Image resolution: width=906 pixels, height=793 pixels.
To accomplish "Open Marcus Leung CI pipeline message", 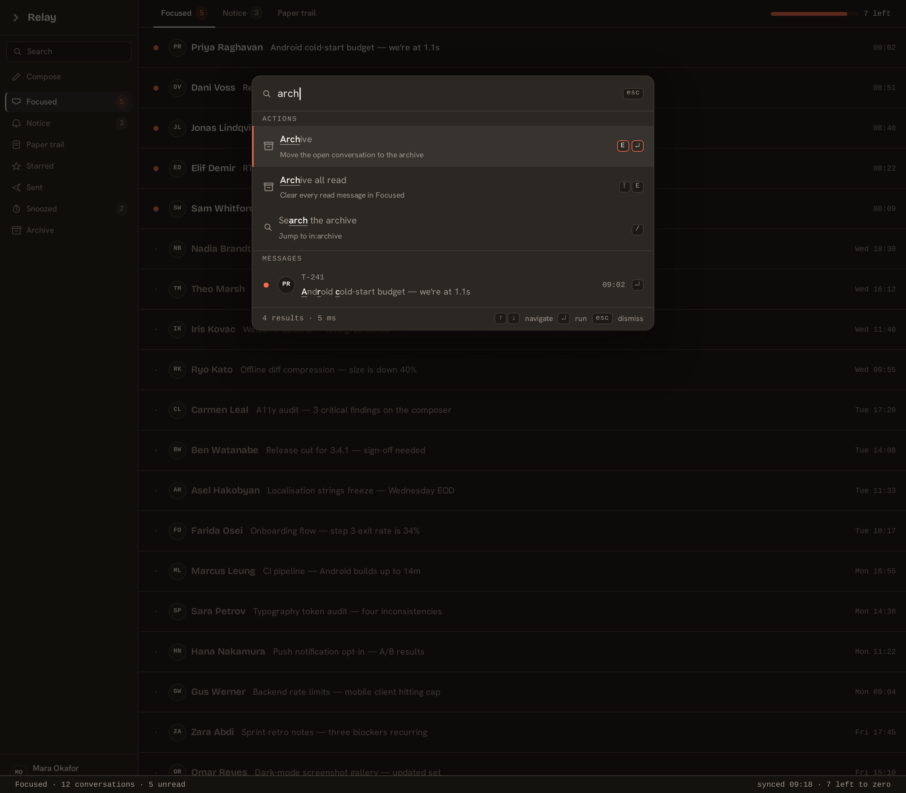I will pyautogui.click(x=522, y=571).
